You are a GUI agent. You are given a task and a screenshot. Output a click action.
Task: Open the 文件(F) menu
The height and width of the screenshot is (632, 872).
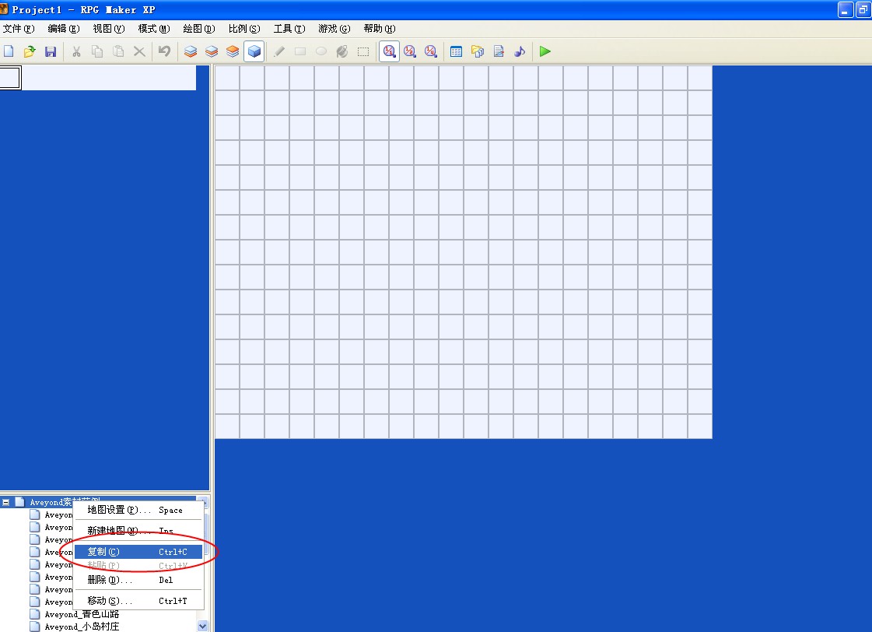click(19, 28)
